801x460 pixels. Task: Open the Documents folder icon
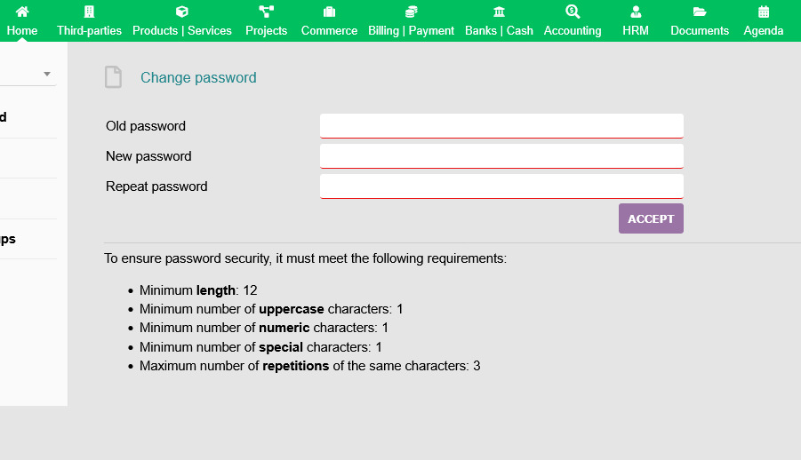coord(700,12)
